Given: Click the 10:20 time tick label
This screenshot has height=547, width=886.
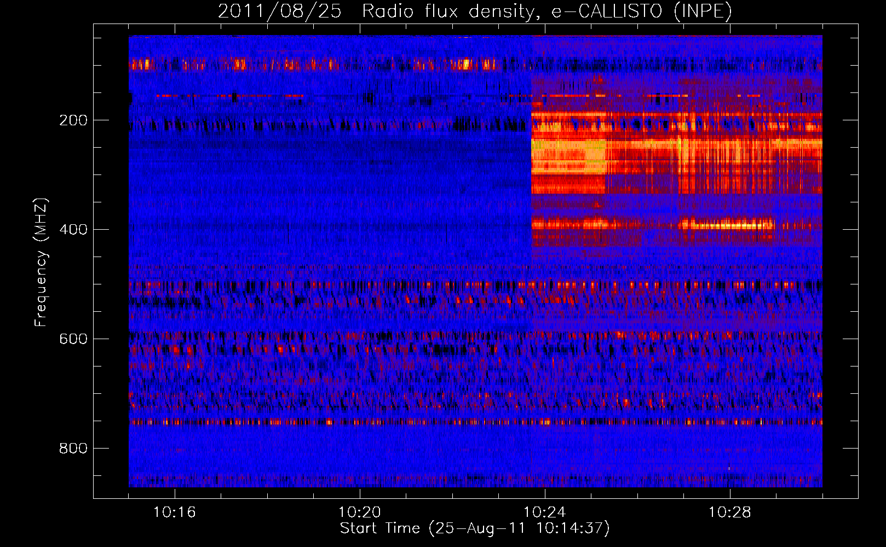Looking at the screenshot, I should tap(360, 513).
